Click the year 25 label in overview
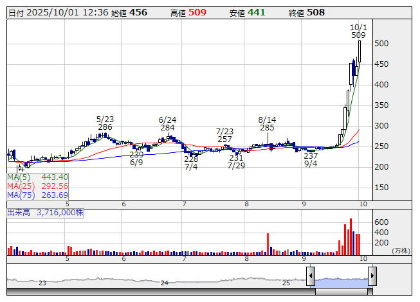 [286, 283]
